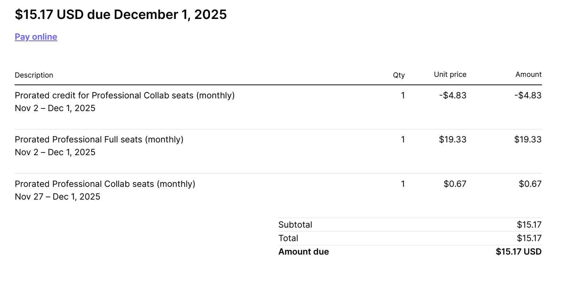Click the Prorated Professional Full seats line
Viewport: 561px width, 287px height.
click(x=99, y=139)
